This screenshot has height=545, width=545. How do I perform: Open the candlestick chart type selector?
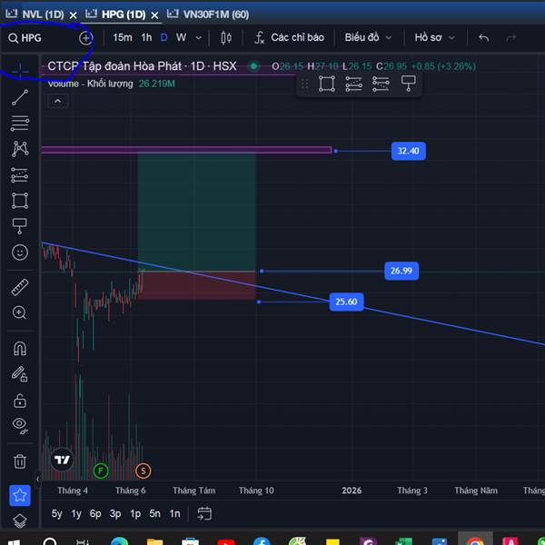click(x=226, y=37)
